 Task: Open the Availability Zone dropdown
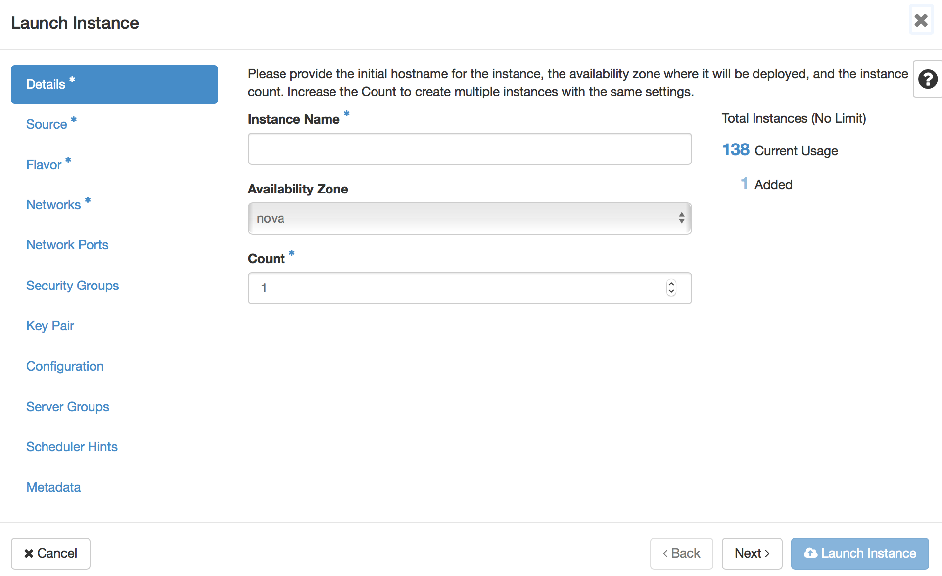tap(470, 218)
